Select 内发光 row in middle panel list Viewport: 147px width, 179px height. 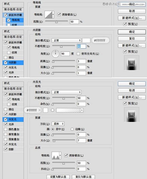pyautogui.click(x=13, y=68)
